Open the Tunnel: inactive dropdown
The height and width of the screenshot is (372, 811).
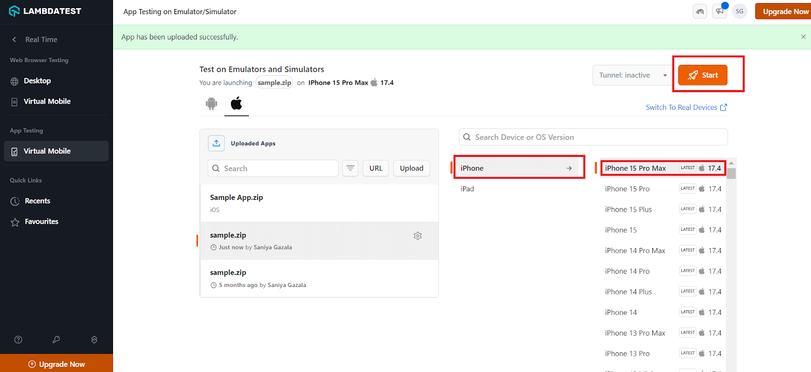click(633, 75)
